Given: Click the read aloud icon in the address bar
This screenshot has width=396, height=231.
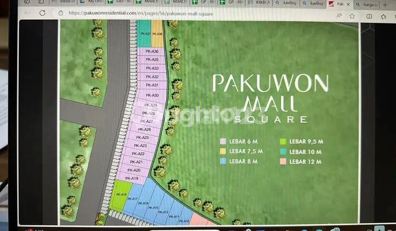Looking at the screenshot, I should pos(339,16).
